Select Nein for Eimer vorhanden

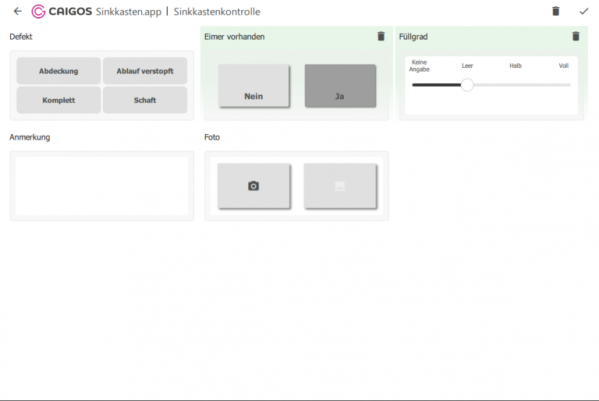tap(253, 86)
